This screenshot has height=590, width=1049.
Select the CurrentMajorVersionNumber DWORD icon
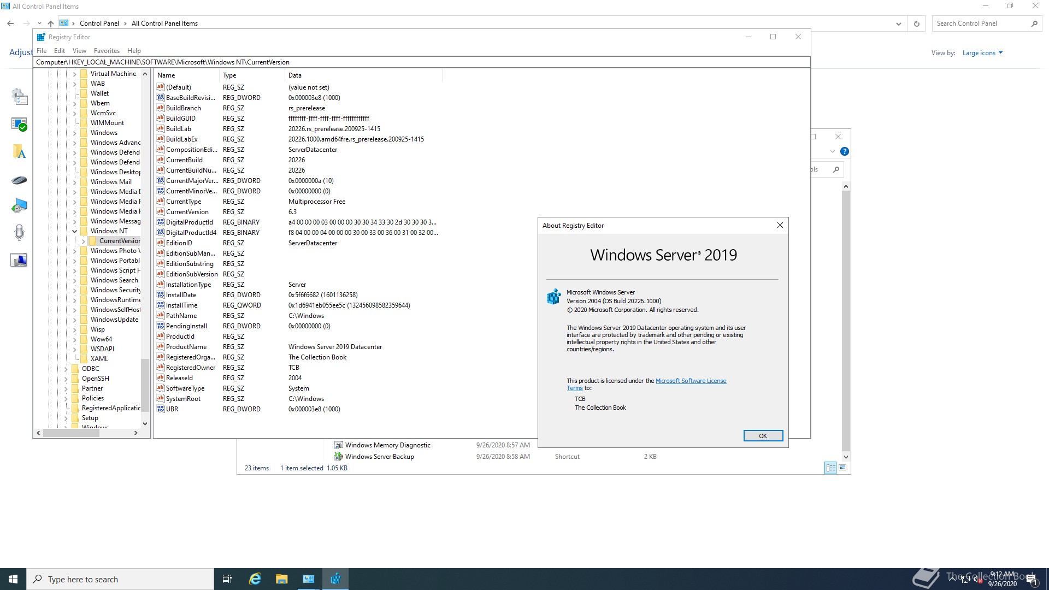point(161,180)
